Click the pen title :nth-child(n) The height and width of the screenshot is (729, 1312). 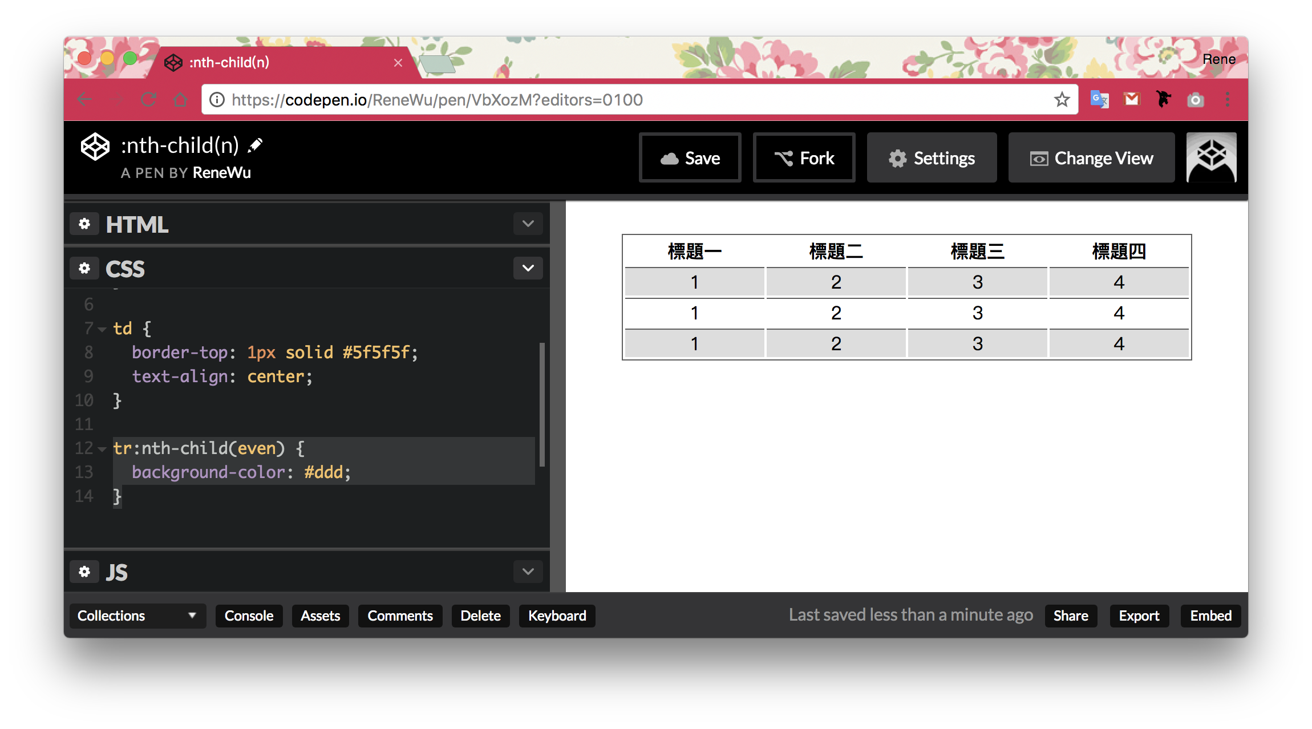click(x=180, y=145)
